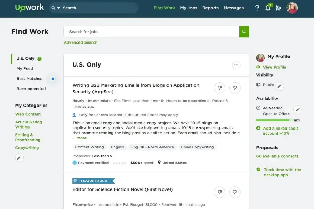
Task: Open the Editor for Science Fiction Novel job
Action: [x=122, y=189]
